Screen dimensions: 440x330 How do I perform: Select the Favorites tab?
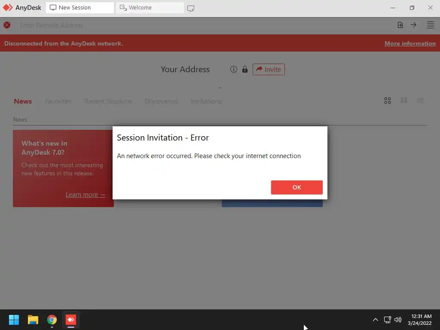point(58,101)
